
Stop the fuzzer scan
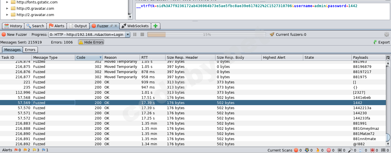click(142, 34)
